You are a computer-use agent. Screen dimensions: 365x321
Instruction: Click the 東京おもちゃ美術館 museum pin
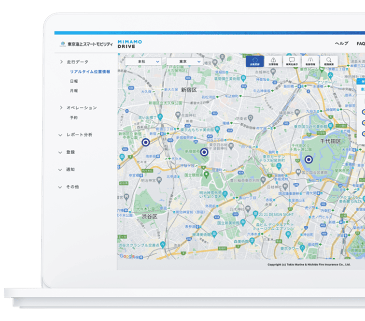[217, 129]
